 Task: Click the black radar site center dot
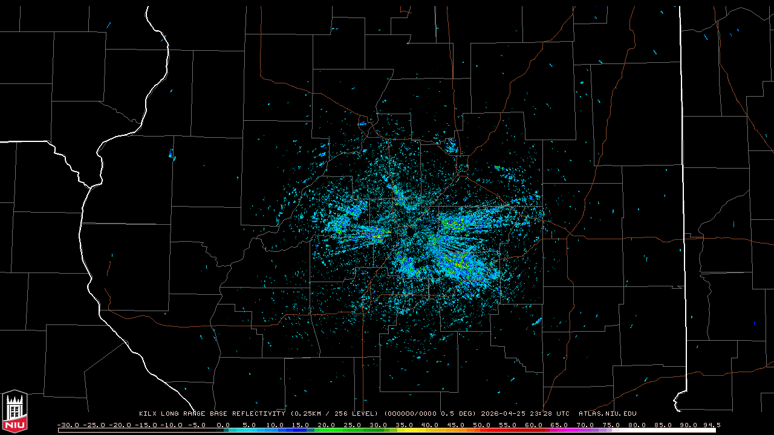click(x=410, y=232)
